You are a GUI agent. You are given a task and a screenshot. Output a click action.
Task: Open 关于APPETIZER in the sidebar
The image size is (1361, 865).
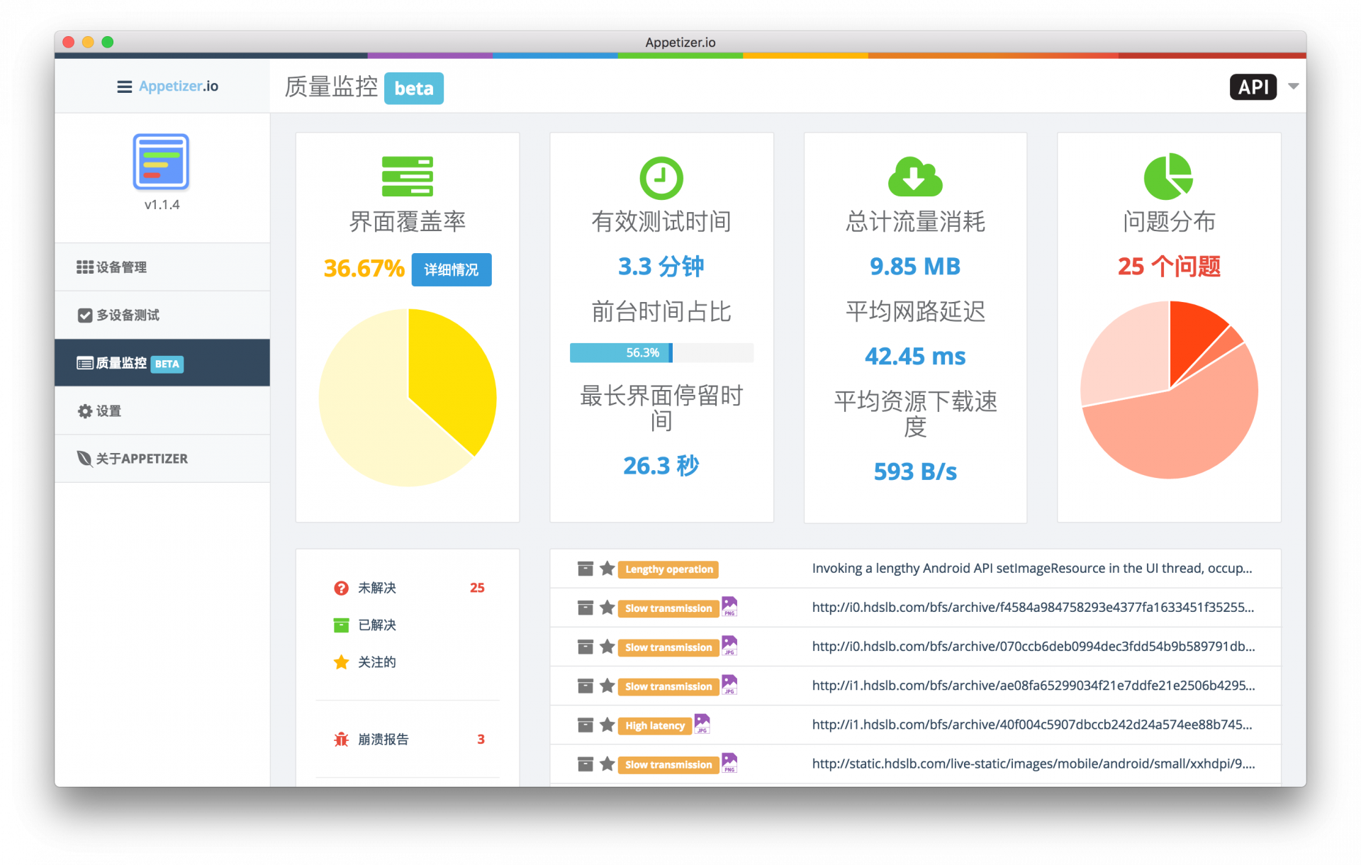click(162, 459)
